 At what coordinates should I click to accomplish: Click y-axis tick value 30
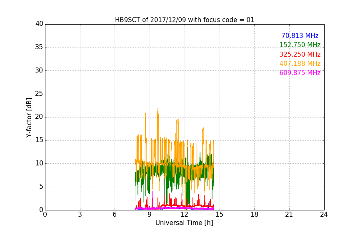point(39,70)
